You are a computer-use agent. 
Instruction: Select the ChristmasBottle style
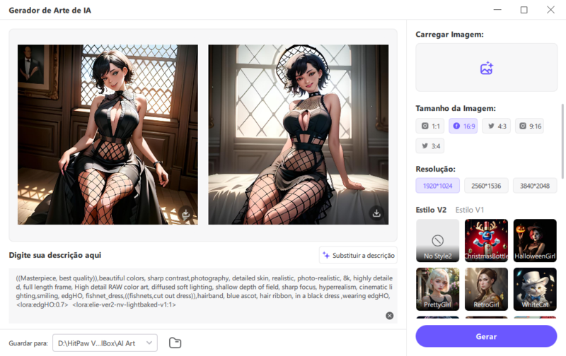(486, 240)
